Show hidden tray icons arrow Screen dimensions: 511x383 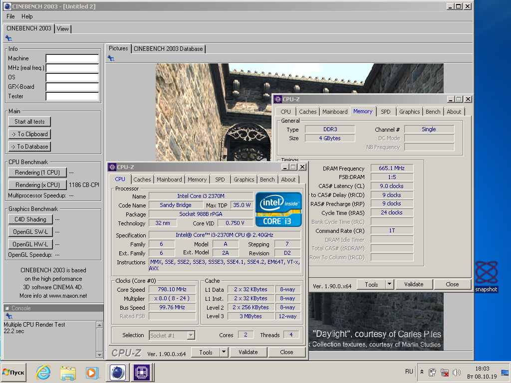(x=422, y=372)
